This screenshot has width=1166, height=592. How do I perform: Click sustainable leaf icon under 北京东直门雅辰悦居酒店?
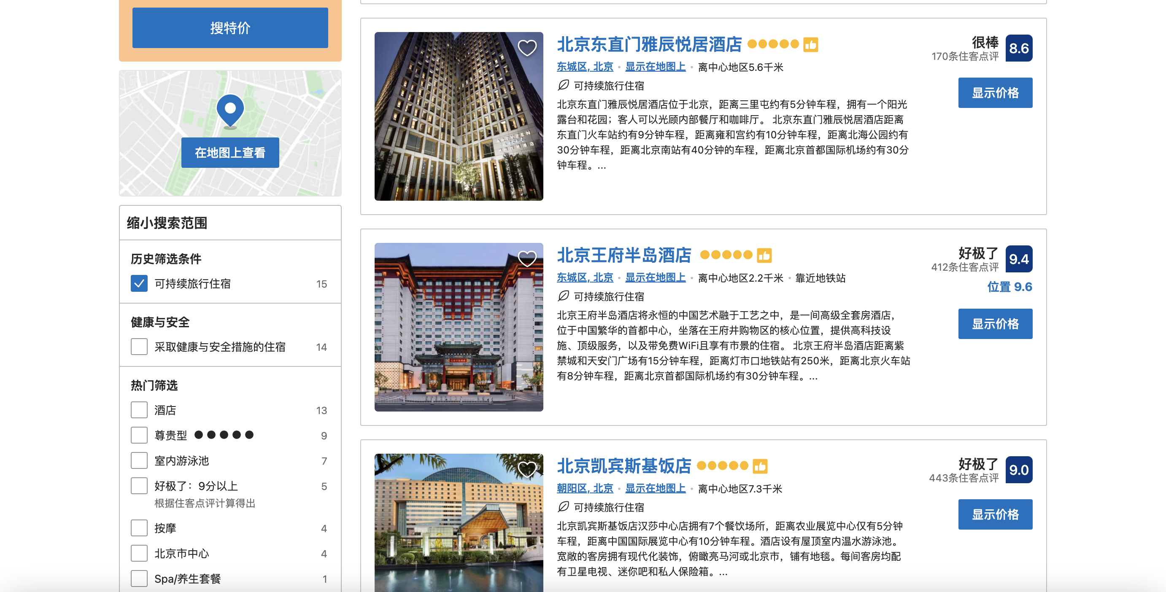tap(563, 85)
